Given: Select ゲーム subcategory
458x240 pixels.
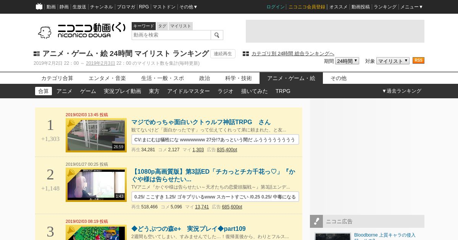Looking at the screenshot, I should pyautogui.click(x=88, y=91).
